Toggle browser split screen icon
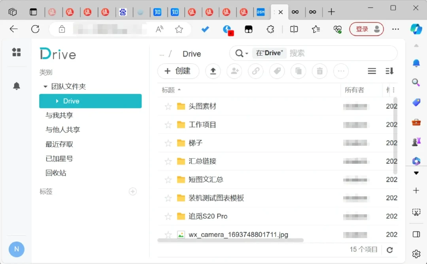 click(294, 29)
